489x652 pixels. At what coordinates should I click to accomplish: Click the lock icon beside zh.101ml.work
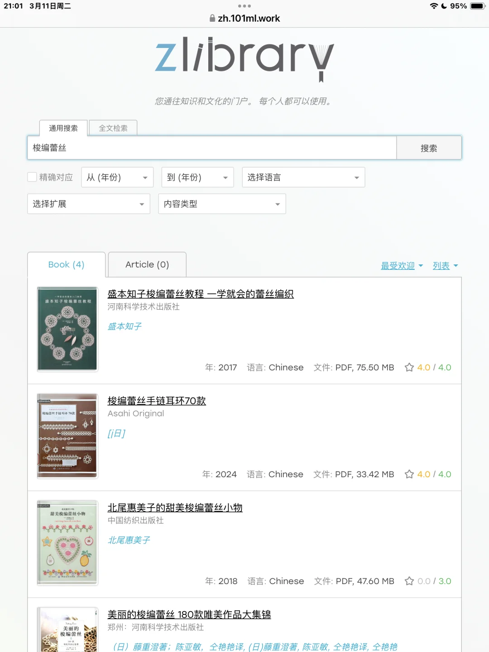coord(212,19)
